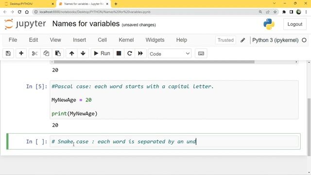Click the vertical page scrollbar
The image size is (311, 175).
coord(309,127)
